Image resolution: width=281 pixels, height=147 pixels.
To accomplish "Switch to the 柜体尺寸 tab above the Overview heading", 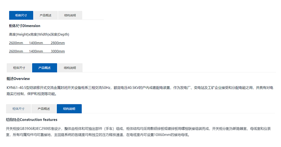I will pos(19,68).
